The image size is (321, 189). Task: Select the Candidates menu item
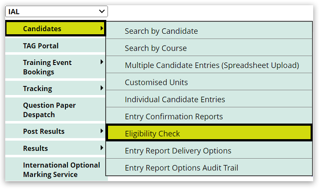42,29
